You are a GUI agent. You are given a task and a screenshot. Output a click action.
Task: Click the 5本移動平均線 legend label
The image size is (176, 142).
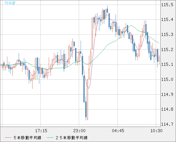[x=28, y=138]
